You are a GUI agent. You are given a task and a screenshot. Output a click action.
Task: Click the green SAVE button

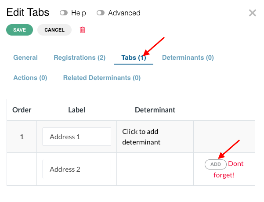click(19, 30)
